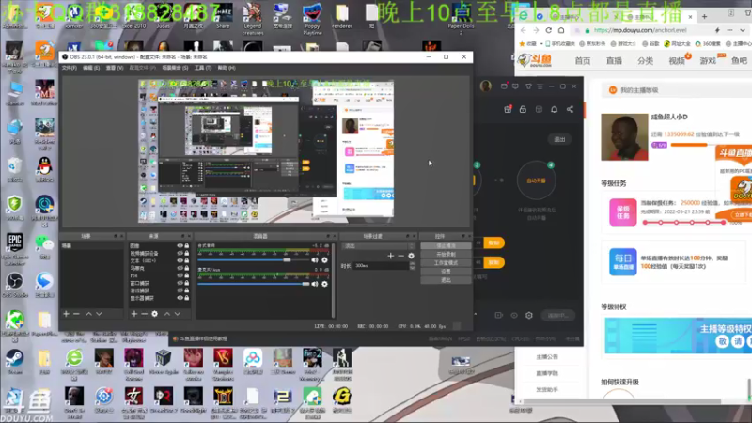Click notification bell in Douyu companion window
Image resolution: width=752 pixels, height=423 pixels.
(554, 109)
